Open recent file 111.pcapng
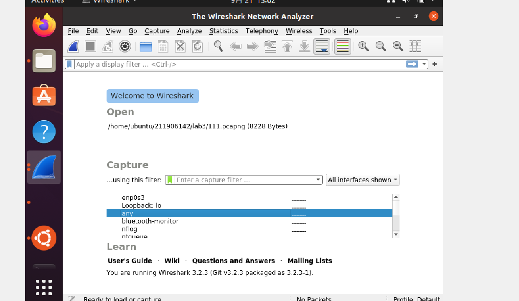The width and height of the screenshot is (519, 301). (x=198, y=126)
